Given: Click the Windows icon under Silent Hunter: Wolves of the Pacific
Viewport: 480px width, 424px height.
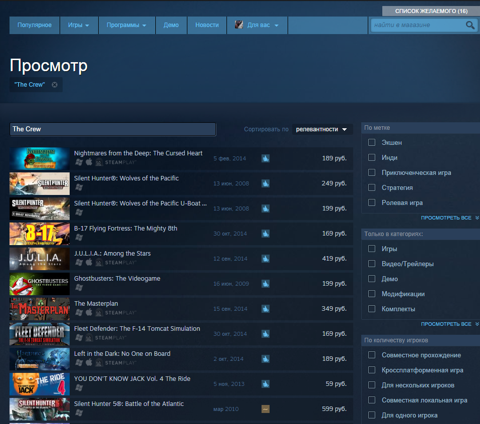Looking at the screenshot, I should (79, 187).
